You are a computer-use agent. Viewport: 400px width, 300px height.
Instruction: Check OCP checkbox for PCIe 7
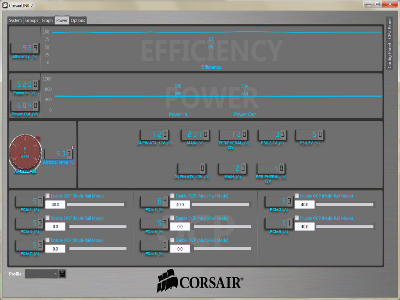click(47, 240)
